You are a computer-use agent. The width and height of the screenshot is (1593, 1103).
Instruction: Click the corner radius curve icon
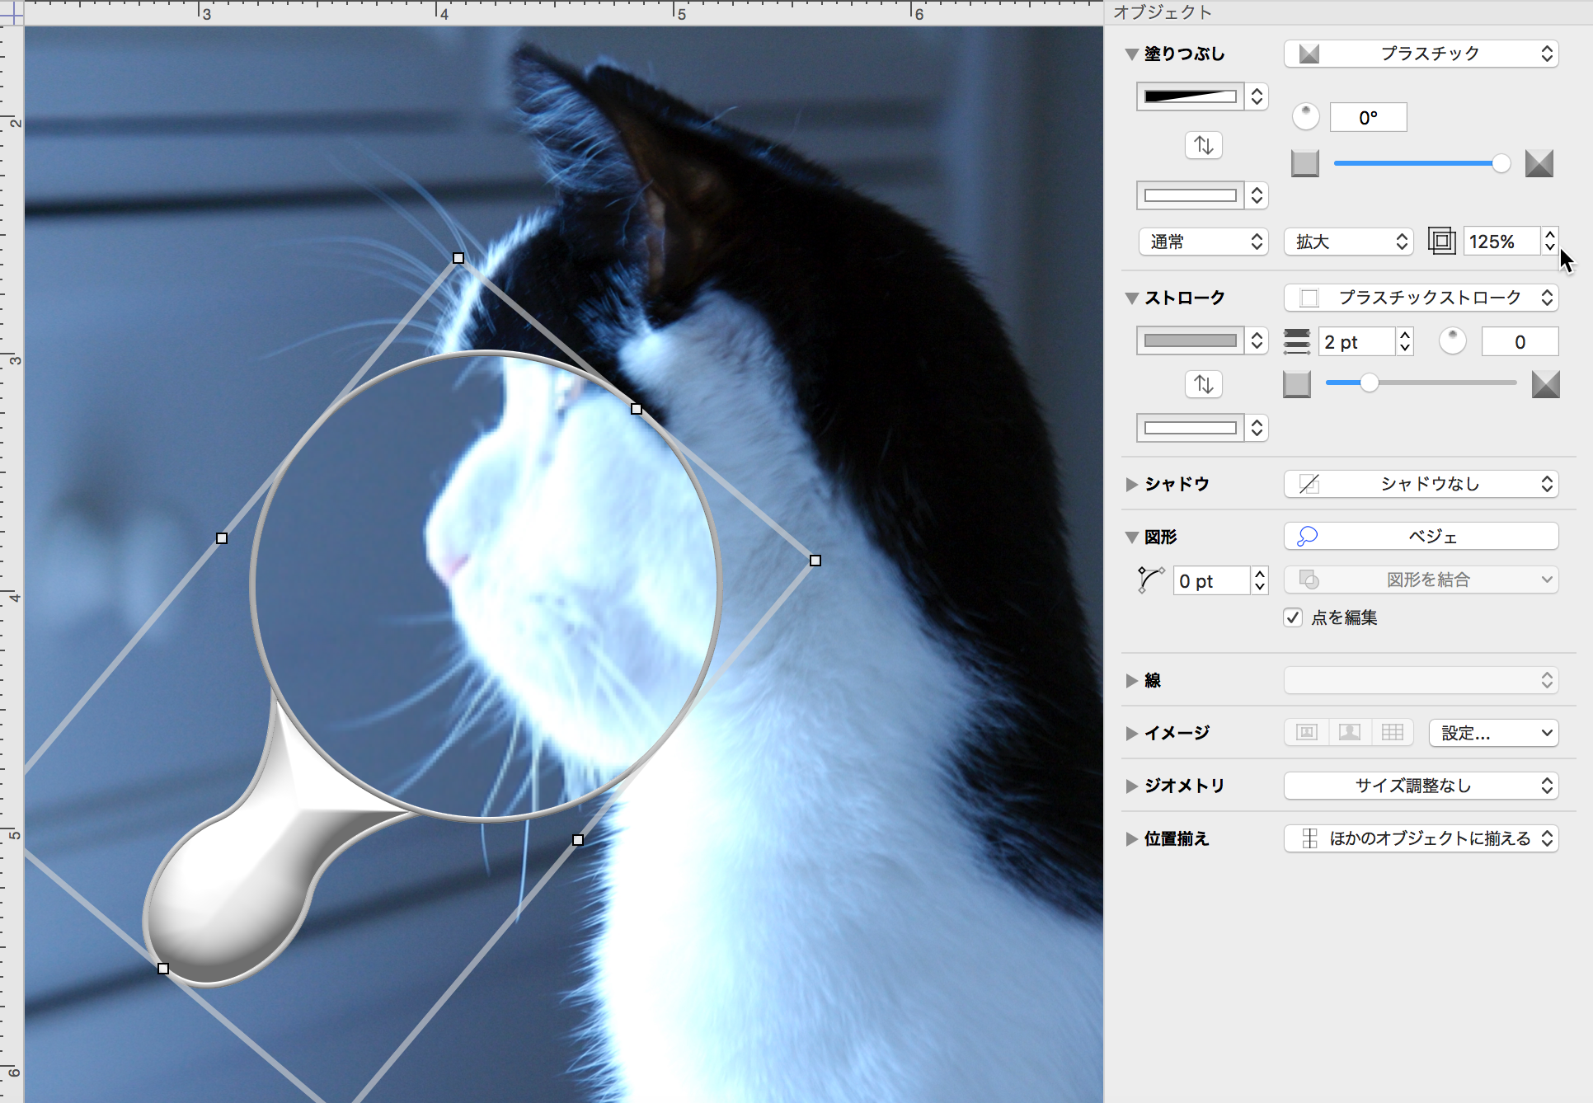(1149, 580)
